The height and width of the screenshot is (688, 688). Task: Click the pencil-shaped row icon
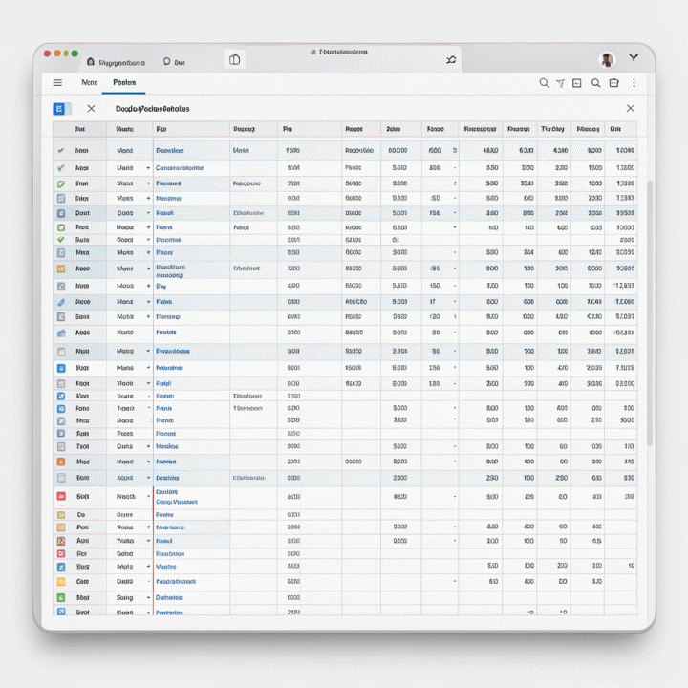[61, 302]
